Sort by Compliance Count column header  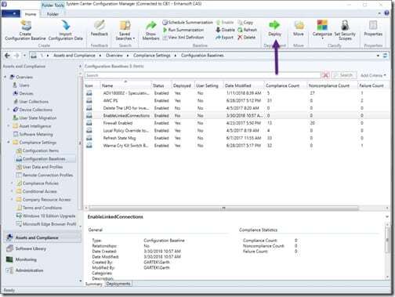pos(284,85)
